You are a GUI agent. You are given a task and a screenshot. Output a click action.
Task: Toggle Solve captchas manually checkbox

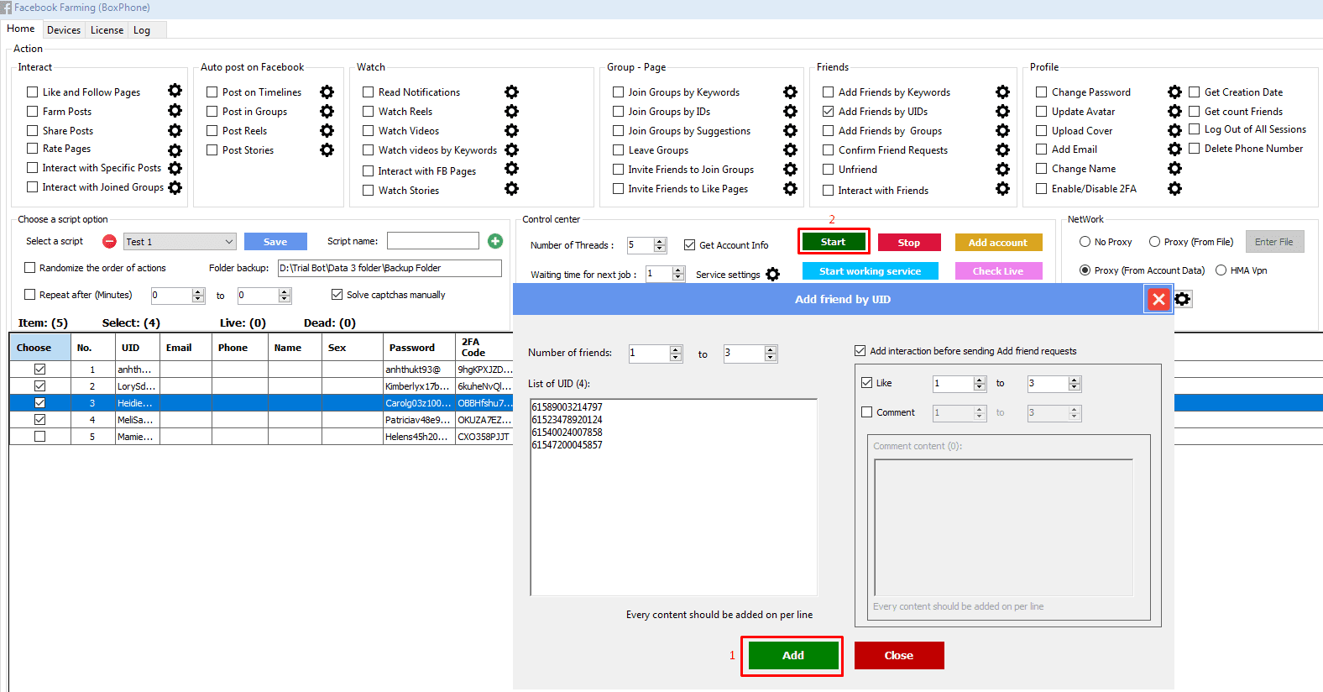(337, 295)
